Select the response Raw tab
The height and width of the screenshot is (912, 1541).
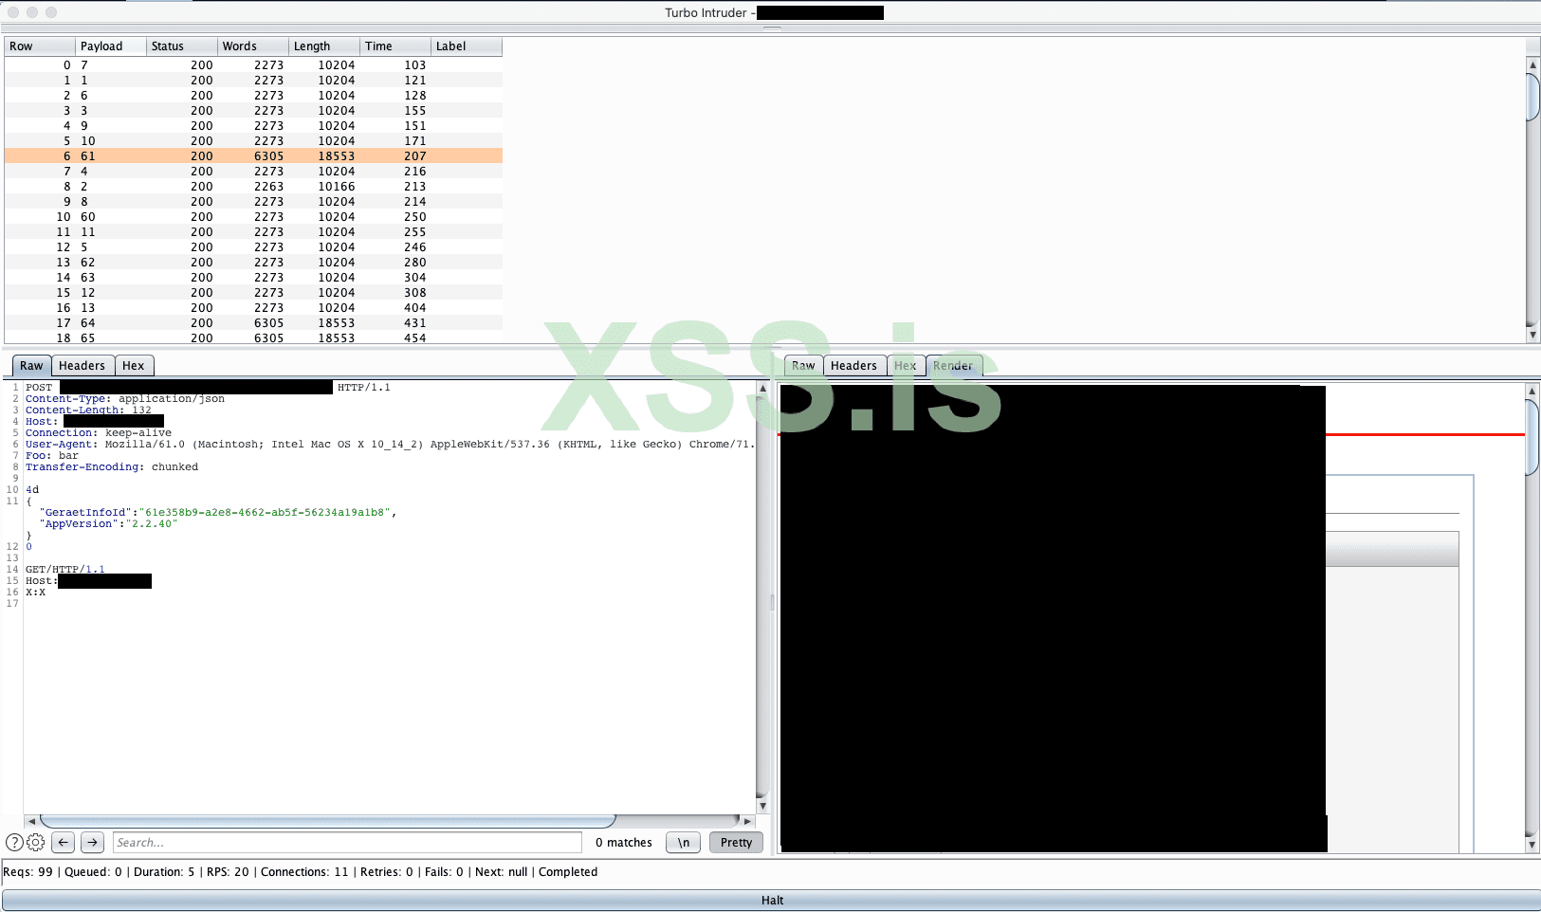(803, 366)
